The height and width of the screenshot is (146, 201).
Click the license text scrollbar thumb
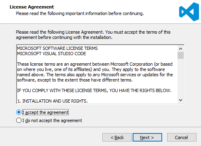[180, 55]
